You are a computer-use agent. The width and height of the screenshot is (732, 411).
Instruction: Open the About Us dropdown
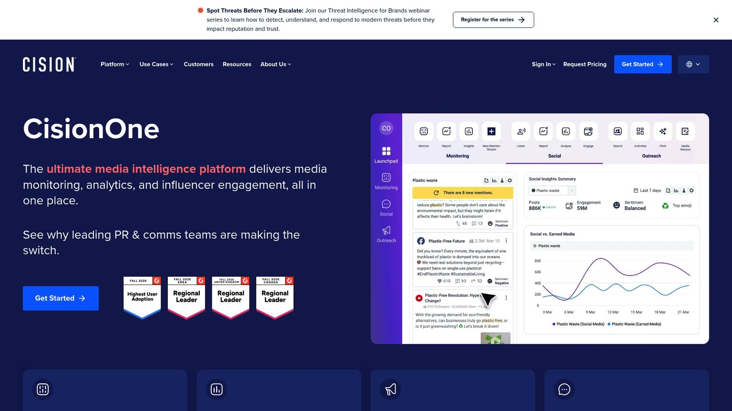(x=276, y=64)
